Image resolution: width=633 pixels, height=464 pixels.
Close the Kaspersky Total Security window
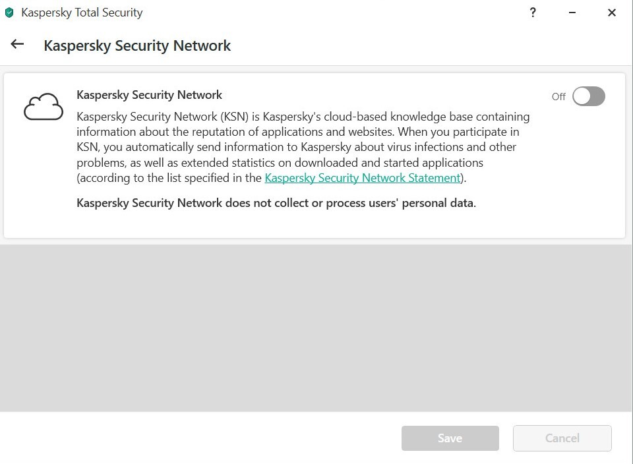click(612, 13)
